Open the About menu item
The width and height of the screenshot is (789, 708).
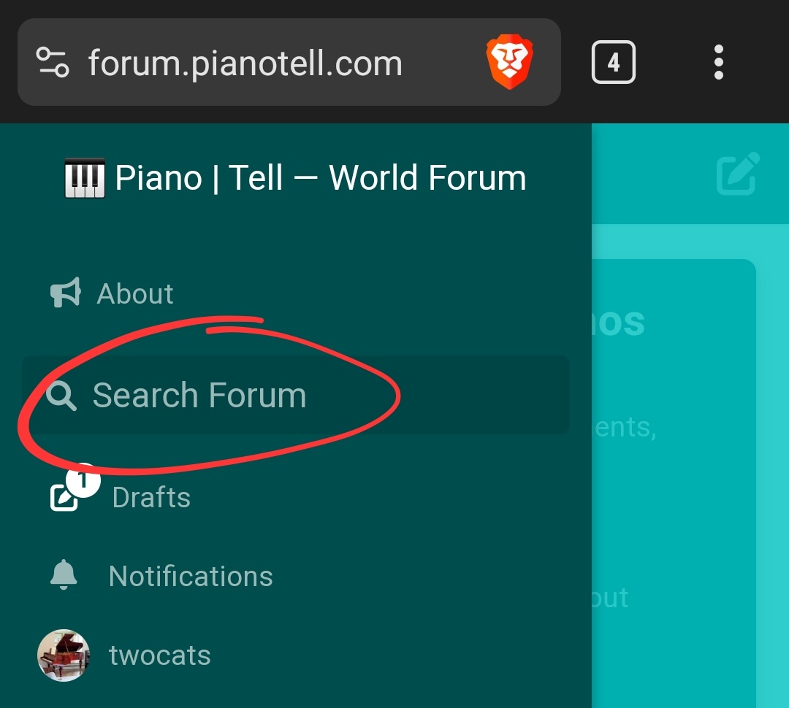pos(135,293)
